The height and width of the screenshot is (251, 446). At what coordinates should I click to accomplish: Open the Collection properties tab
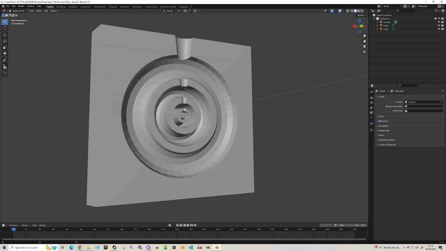tap(371, 124)
